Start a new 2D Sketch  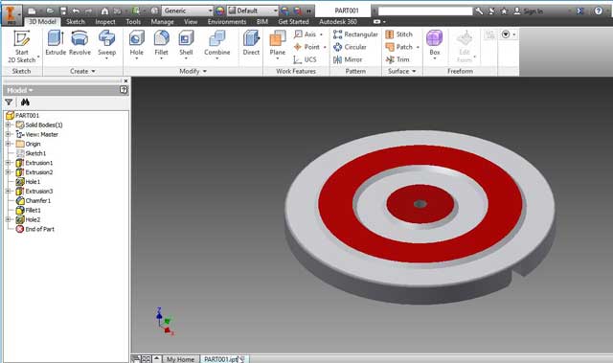click(22, 46)
